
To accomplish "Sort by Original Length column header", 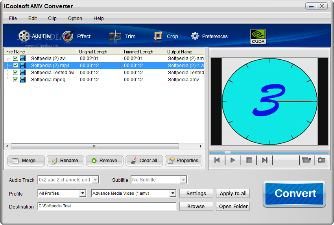I will (98, 52).
